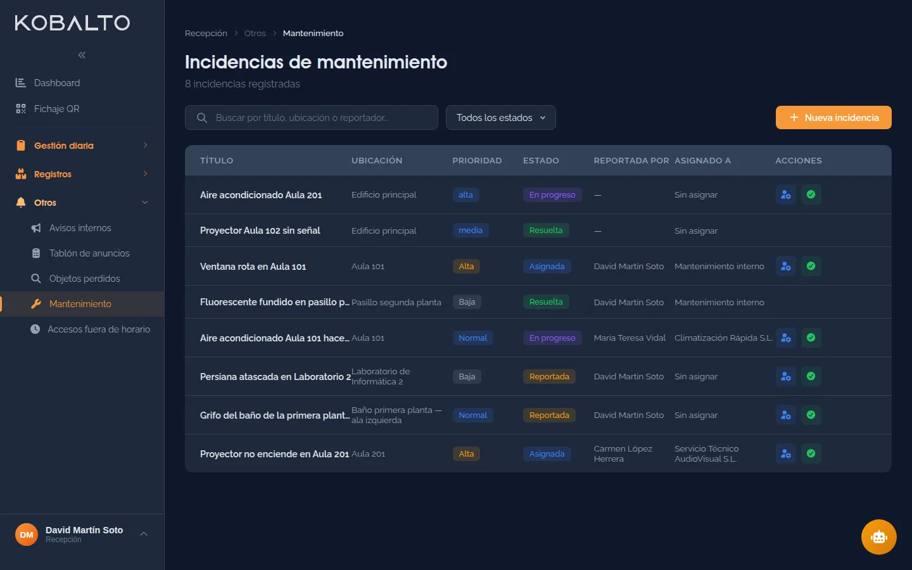The image size is (912, 570).
Task: Click the Otros breadcrumb link
Action: point(255,34)
